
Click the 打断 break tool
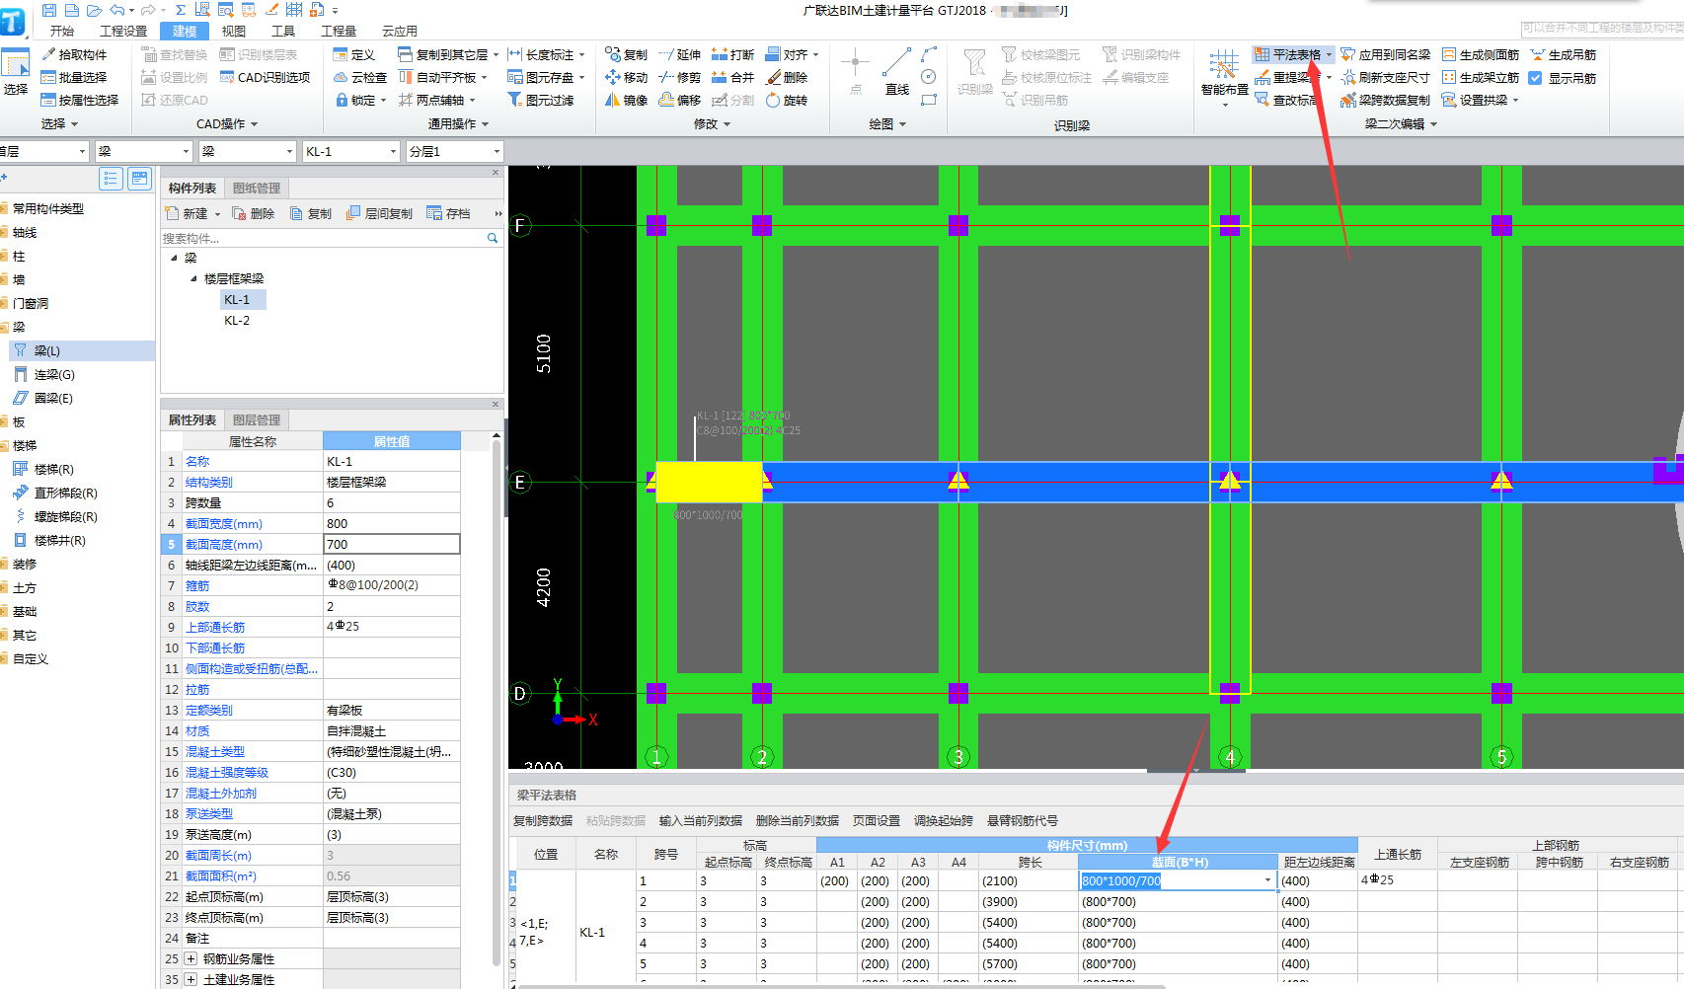pyautogui.click(x=733, y=54)
